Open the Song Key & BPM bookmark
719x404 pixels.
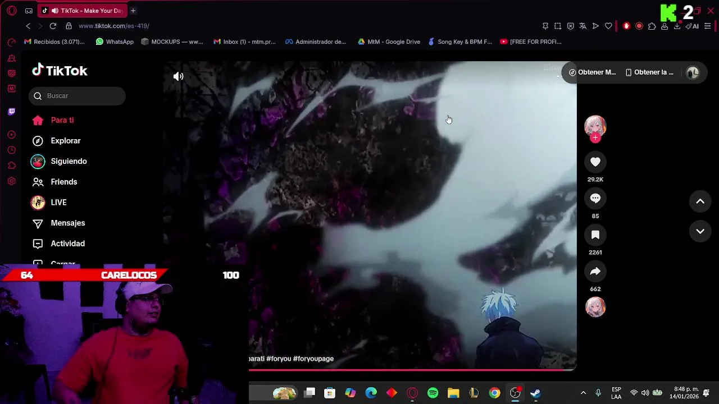coord(459,42)
